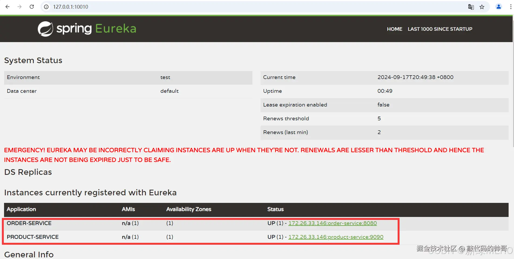Select the Data center value 'default'
Screen dimensions: 514x259
tap(170, 91)
